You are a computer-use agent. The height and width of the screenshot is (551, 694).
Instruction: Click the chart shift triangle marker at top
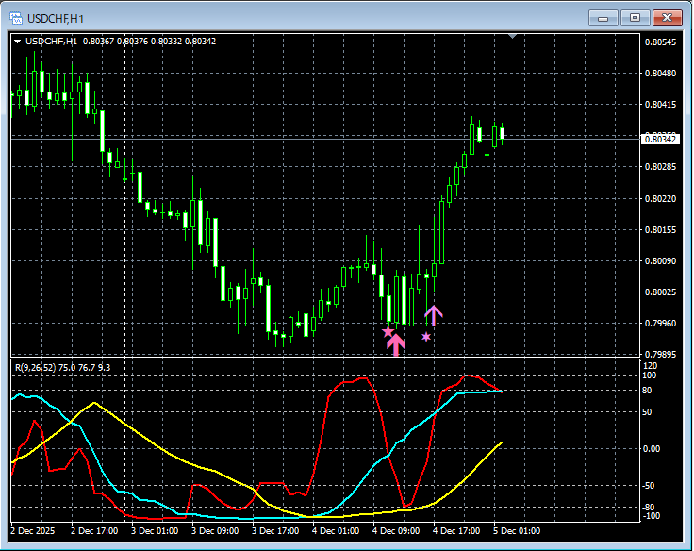[512, 37]
